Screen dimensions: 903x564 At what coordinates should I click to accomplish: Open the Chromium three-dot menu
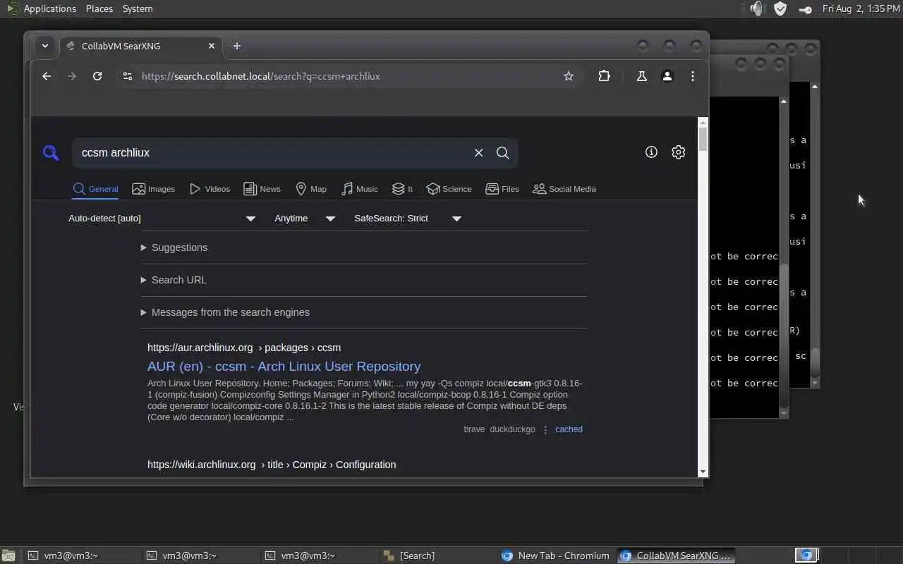[693, 76]
